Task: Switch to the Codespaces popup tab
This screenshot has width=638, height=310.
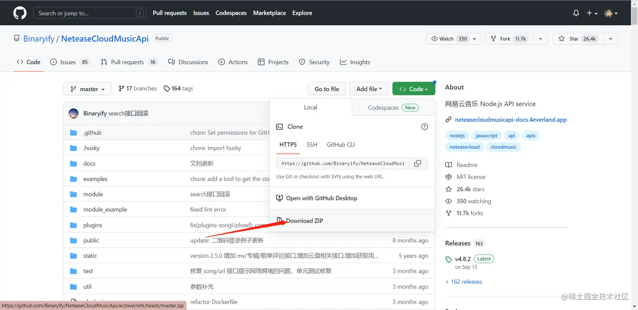Action: (393, 107)
